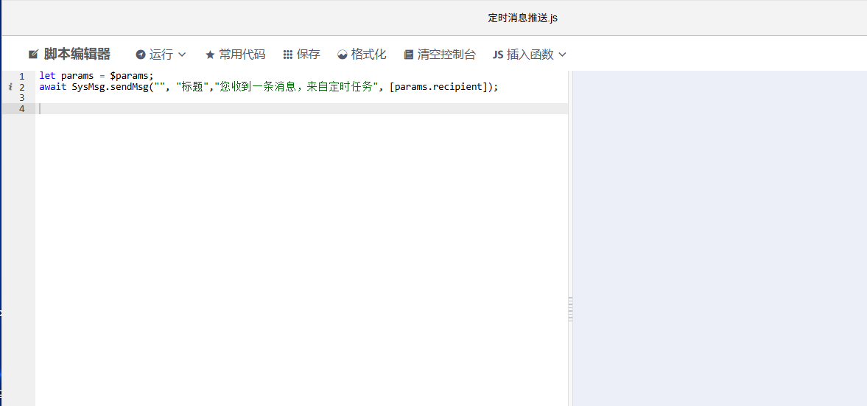Format the code with 格式化

click(362, 55)
